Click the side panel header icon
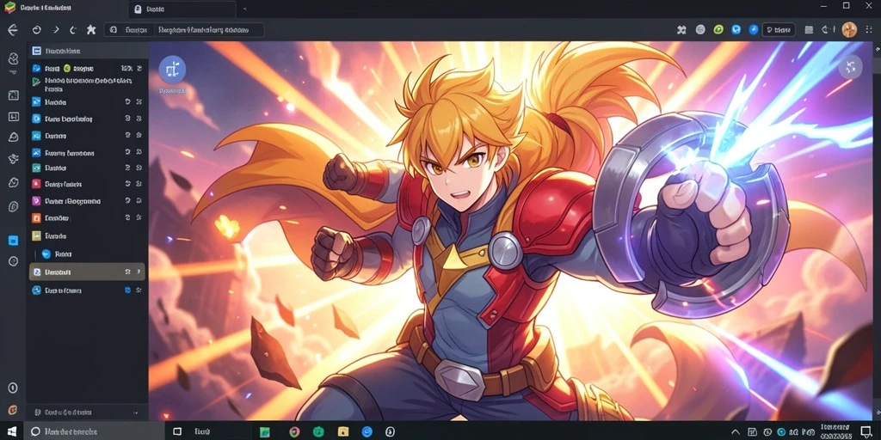Viewport: 881px width, 440px height. [36, 51]
